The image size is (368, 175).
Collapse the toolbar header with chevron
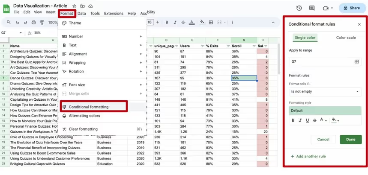(273, 23)
